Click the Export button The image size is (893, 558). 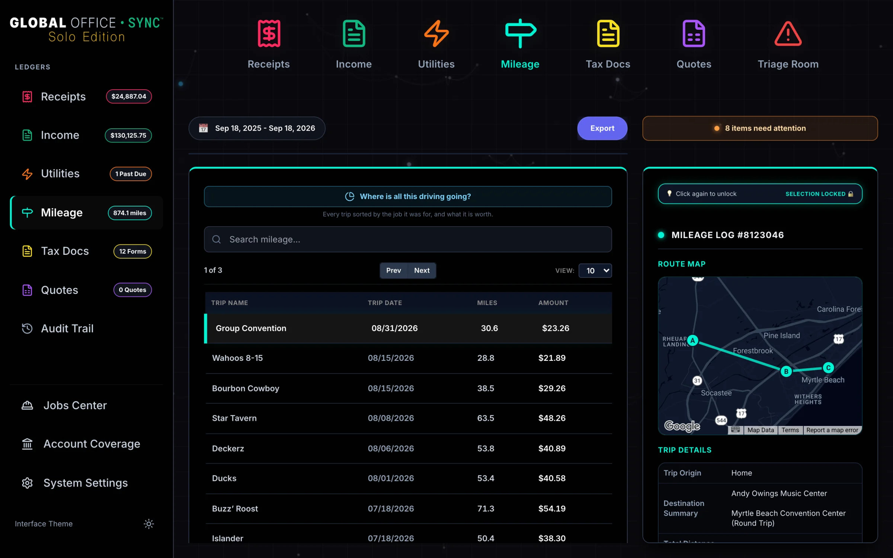602,128
